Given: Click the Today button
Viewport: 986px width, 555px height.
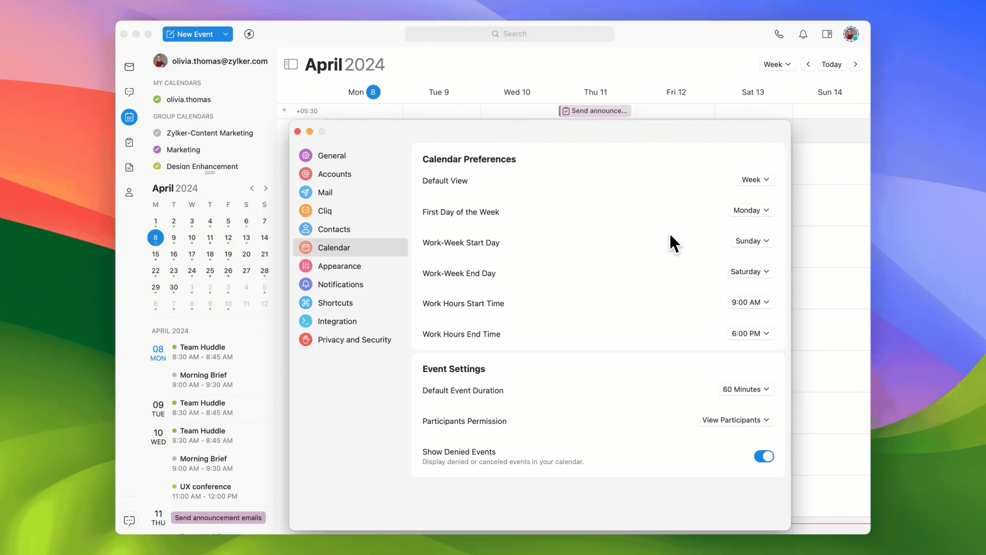Looking at the screenshot, I should (831, 64).
